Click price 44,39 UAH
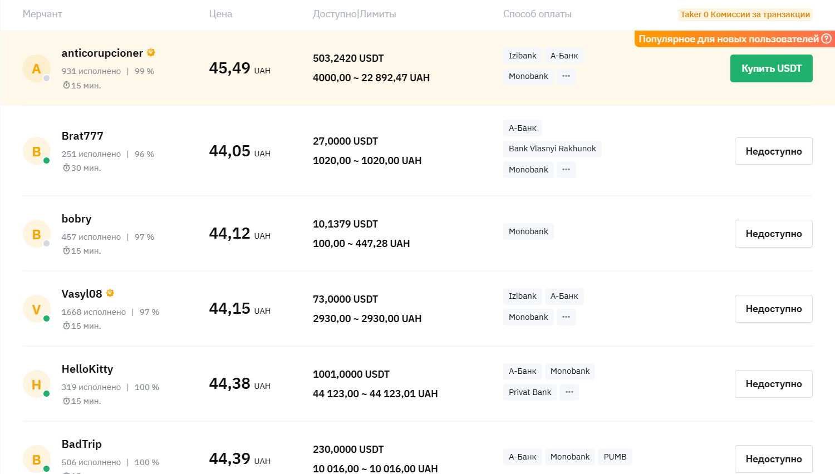Image resolution: width=835 pixels, height=474 pixels. 240,459
